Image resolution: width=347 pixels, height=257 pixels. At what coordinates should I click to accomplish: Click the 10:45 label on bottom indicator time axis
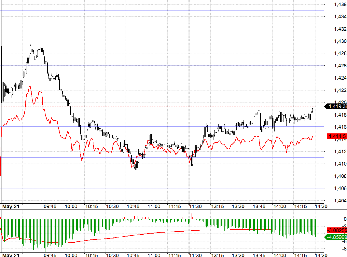(x=133, y=255)
